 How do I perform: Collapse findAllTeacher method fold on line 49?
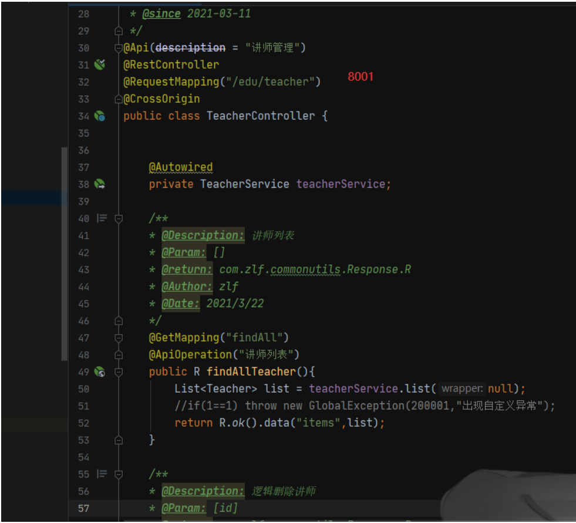[118, 372]
